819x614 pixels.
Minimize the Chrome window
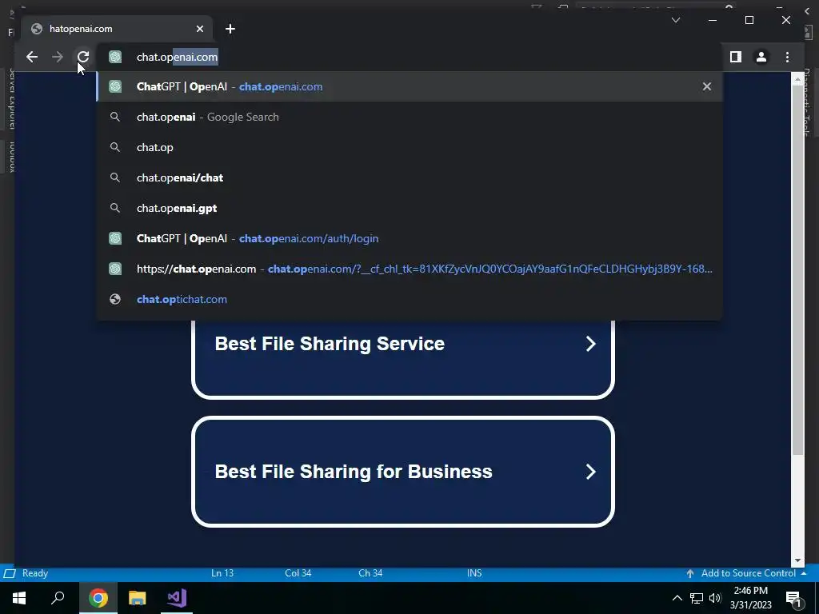click(x=713, y=20)
